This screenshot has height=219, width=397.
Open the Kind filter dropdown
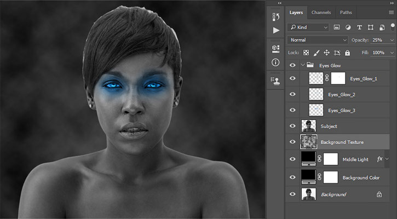pos(308,27)
